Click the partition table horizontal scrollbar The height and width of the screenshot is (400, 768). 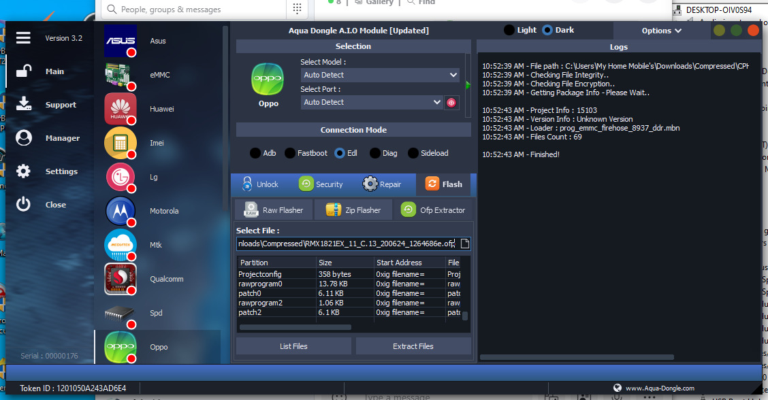pyautogui.click(x=295, y=327)
